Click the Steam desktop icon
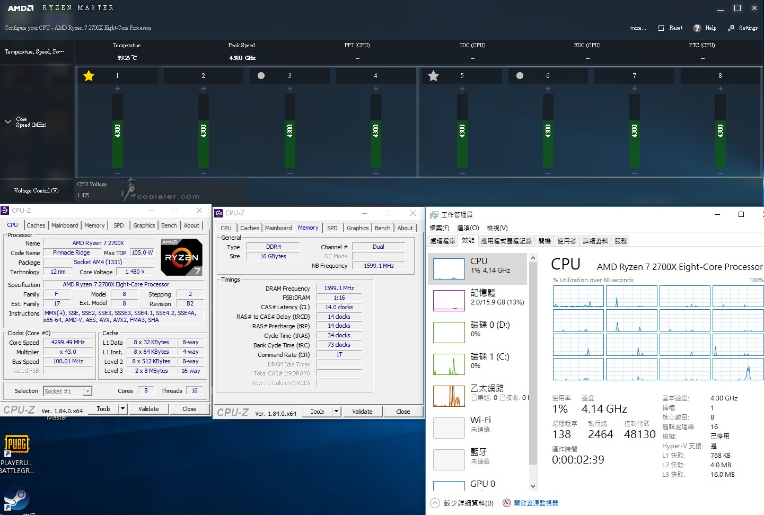764x515 pixels. pos(16,499)
